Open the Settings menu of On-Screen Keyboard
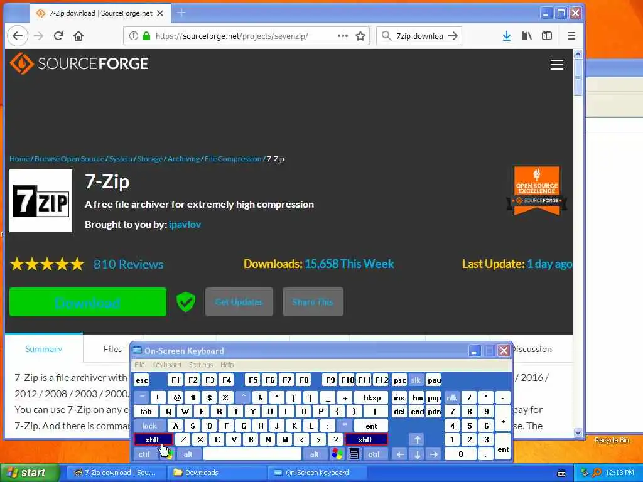 tap(201, 365)
